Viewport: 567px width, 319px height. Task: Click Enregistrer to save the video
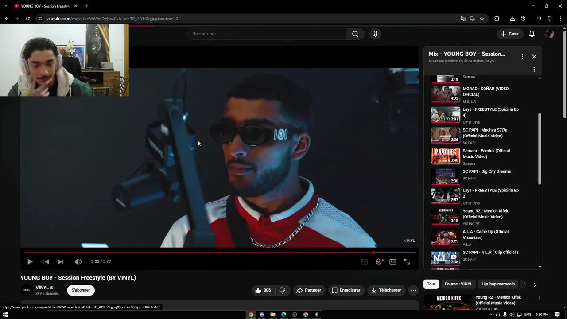[346, 290]
